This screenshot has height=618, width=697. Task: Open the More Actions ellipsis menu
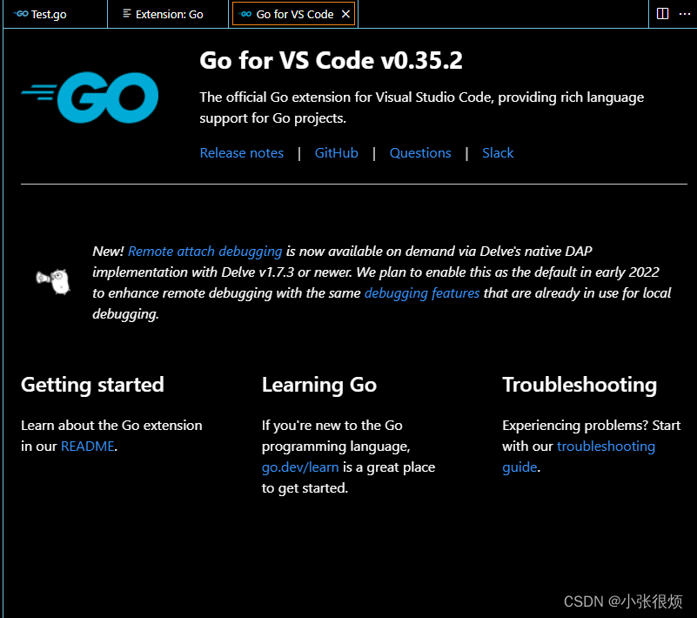click(x=685, y=14)
